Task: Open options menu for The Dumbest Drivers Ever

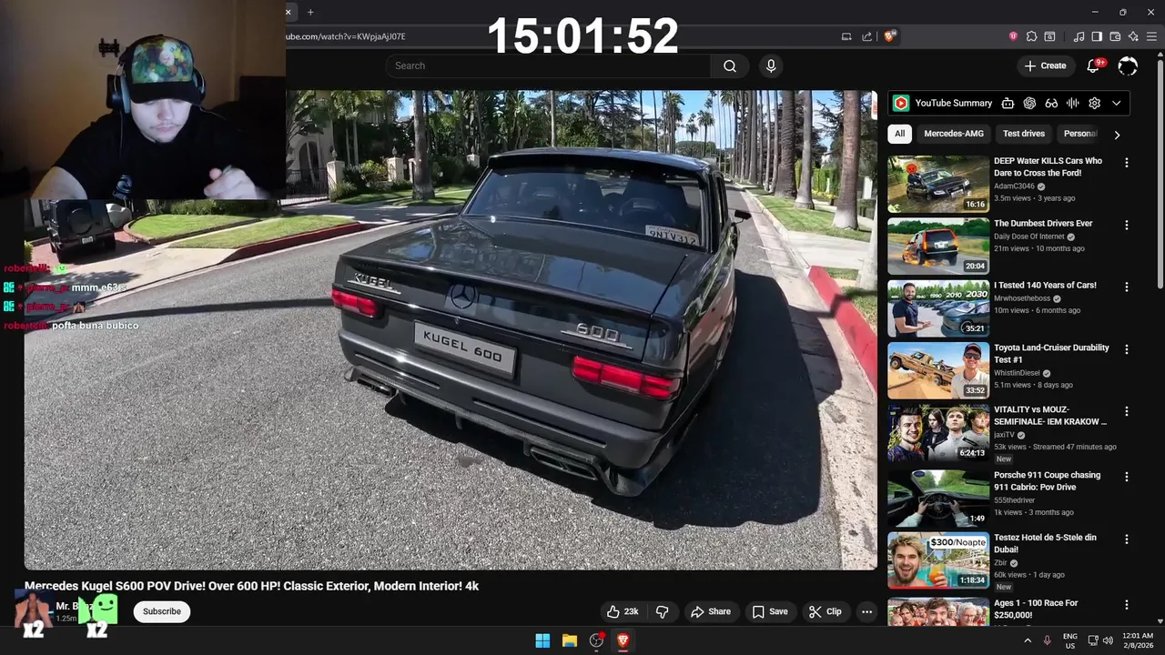Action: click(1127, 225)
